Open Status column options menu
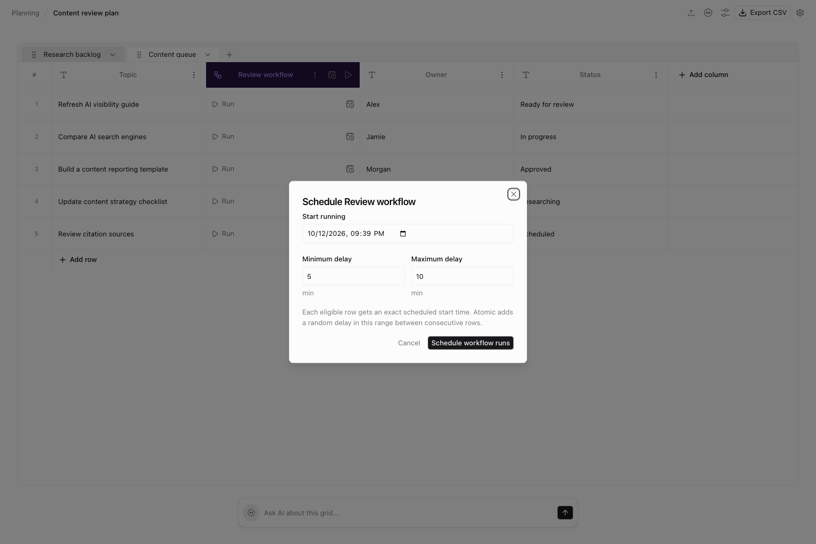Screen dimensions: 816x544 click(656, 75)
